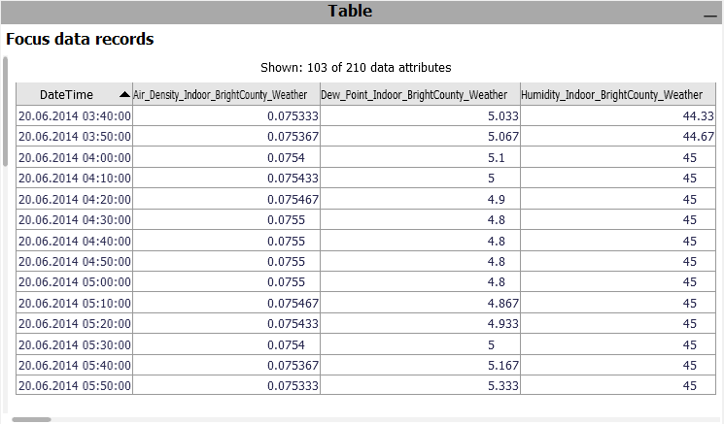
Task: Click the horizontal scrollbar thumb at the bottom
Action: pos(31,419)
